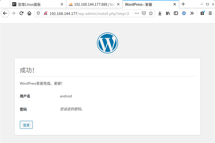Save page to Pocket
The width and height of the screenshot is (215, 143).
click(144, 13)
